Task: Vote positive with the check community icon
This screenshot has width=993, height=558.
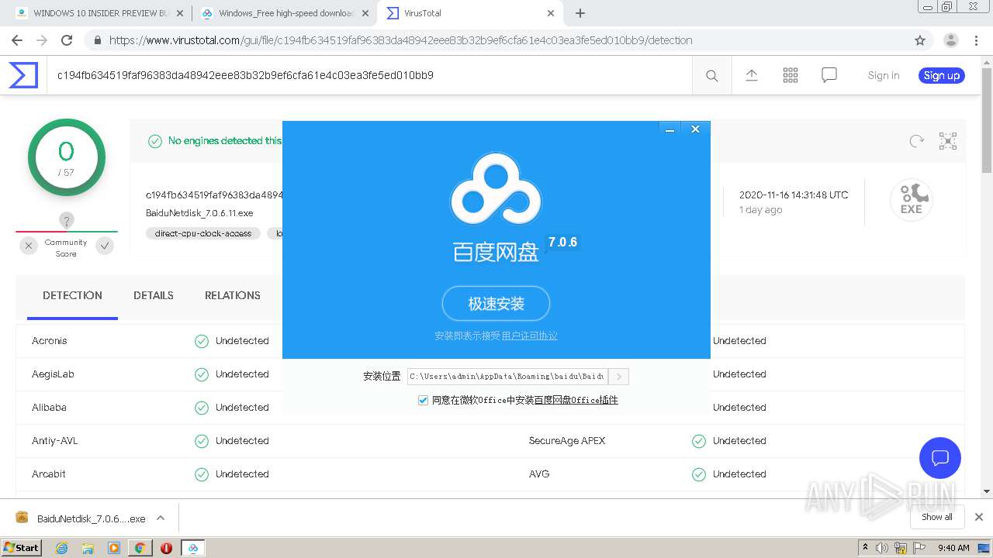Action: click(105, 246)
